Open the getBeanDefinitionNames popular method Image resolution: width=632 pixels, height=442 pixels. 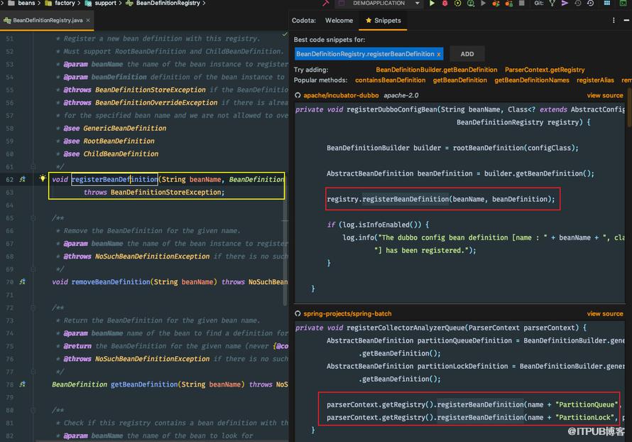(x=532, y=80)
